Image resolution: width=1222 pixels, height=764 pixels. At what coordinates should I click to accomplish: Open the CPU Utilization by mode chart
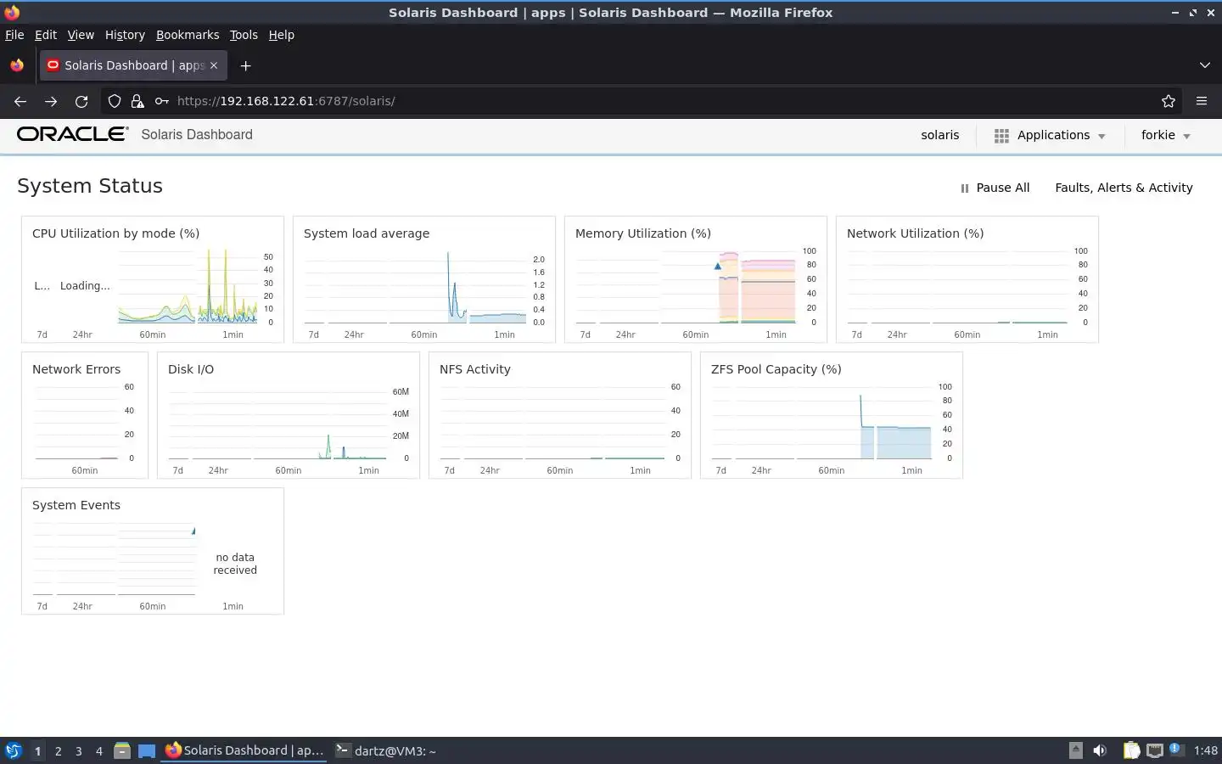153,279
